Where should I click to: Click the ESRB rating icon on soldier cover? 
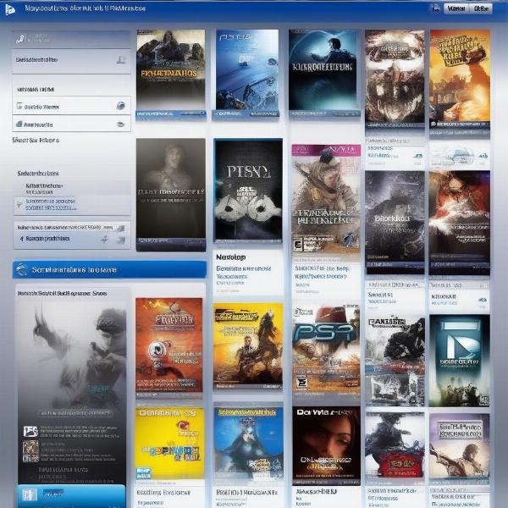[x=297, y=245]
